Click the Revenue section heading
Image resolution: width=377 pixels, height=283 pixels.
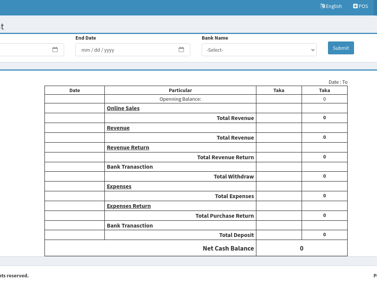tap(118, 128)
